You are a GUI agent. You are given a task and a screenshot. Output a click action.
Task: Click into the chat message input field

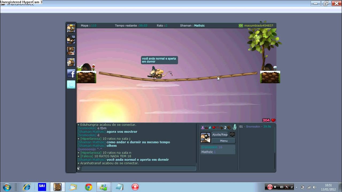click(138, 168)
